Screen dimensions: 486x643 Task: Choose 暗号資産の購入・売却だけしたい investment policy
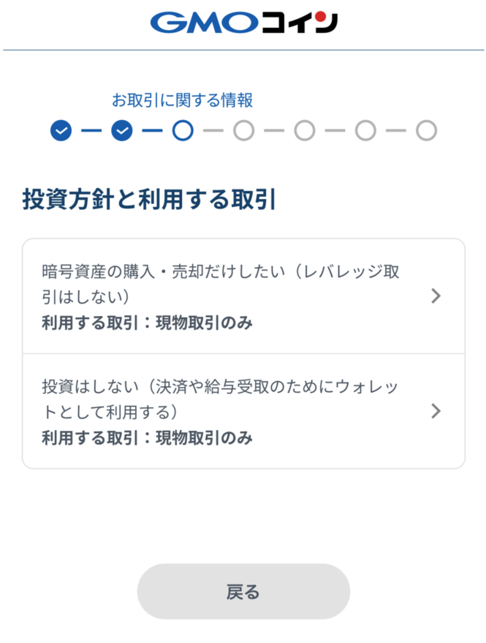pos(244,296)
